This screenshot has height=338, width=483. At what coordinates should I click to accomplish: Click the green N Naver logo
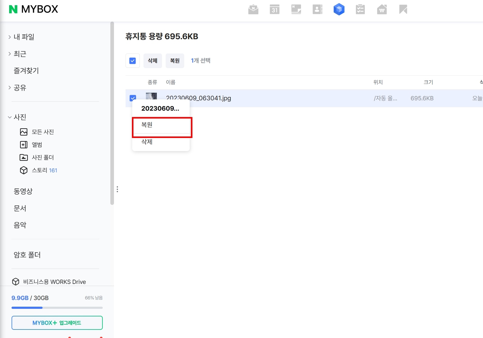tap(13, 9)
